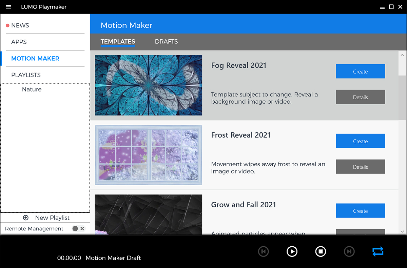Open the hamburger menu

pos(8,7)
